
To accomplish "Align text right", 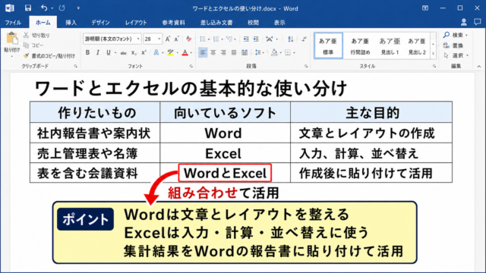I will [x=223, y=52].
